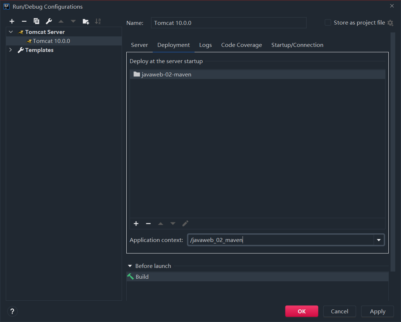Image resolution: width=401 pixels, height=322 pixels.
Task: Confirm with the OK button
Action: [302, 311]
